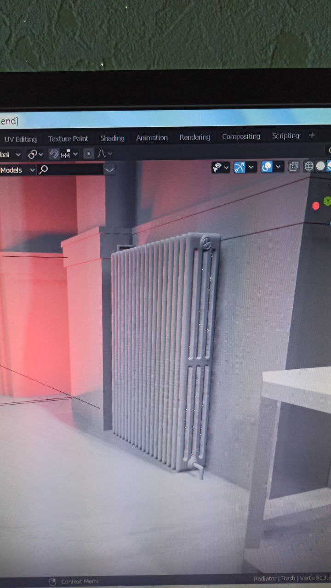Screen dimensions: 331x588
Task: Switch to the Animation workspace
Action: 152,137
